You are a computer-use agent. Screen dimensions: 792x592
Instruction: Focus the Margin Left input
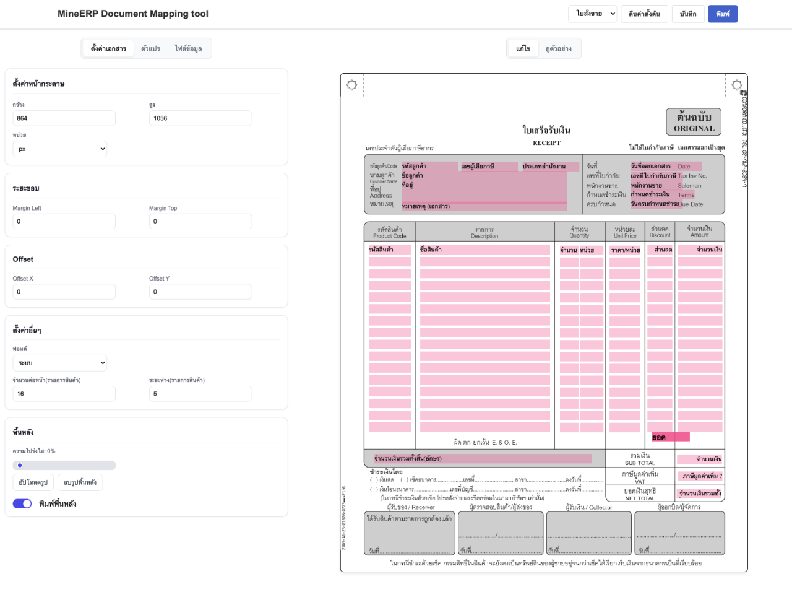(x=64, y=221)
